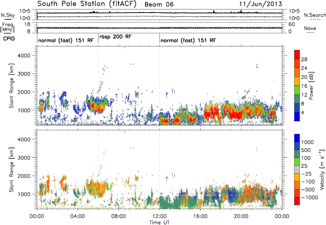Click the 'Velocity [m s-1]' colorbar label

322,169
